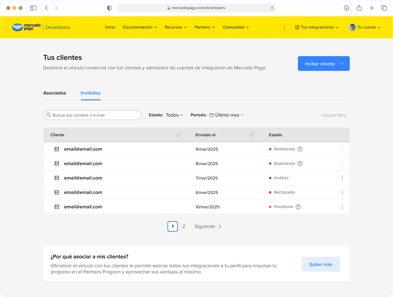Click the 8/mar/2025 date cell
Screen dimensions: 393x297
pyautogui.click(x=207, y=164)
